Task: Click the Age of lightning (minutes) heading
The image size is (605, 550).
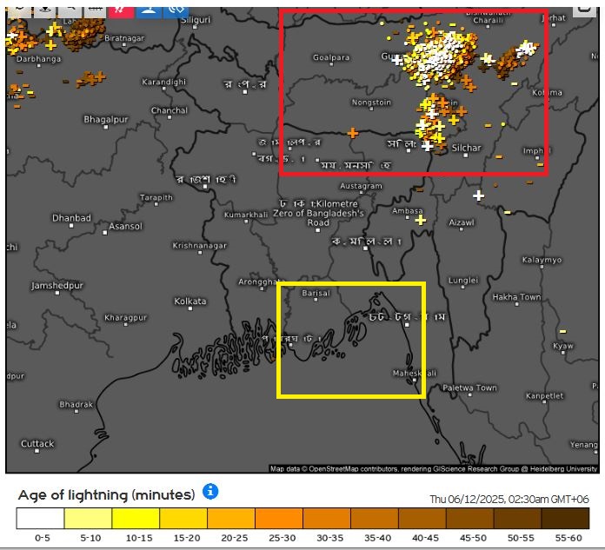Action: tap(107, 494)
